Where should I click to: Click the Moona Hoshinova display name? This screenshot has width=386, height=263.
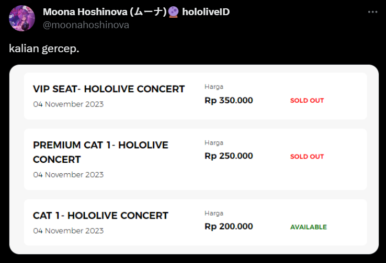[105, 12]
